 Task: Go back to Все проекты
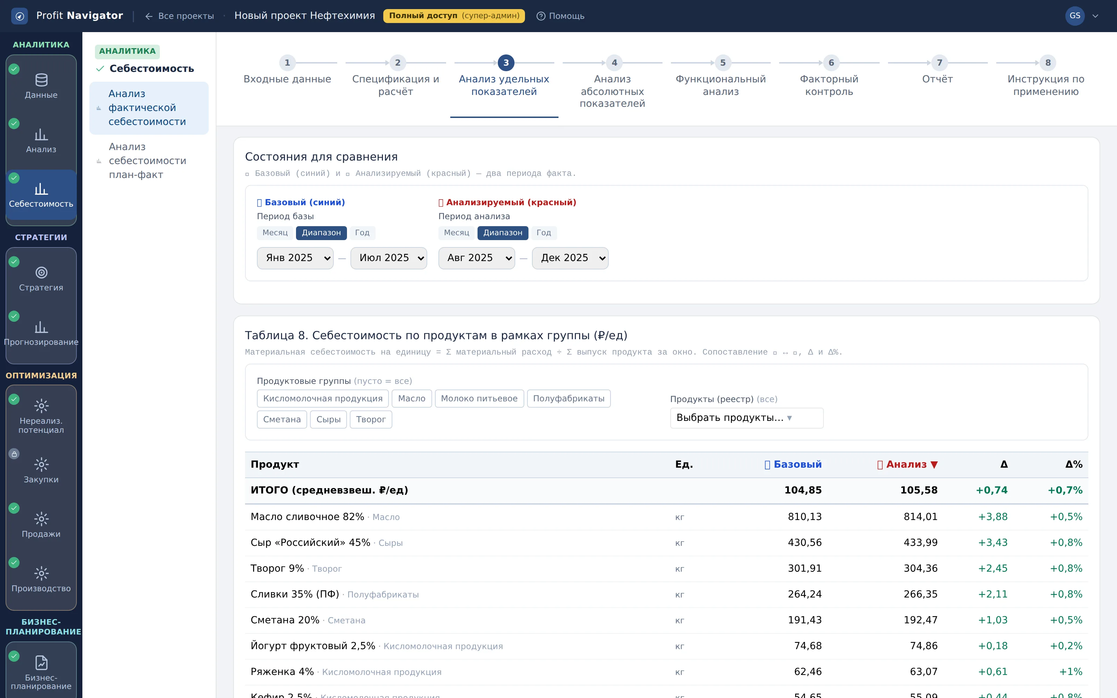pyautogui.click(x=179, y=16)
